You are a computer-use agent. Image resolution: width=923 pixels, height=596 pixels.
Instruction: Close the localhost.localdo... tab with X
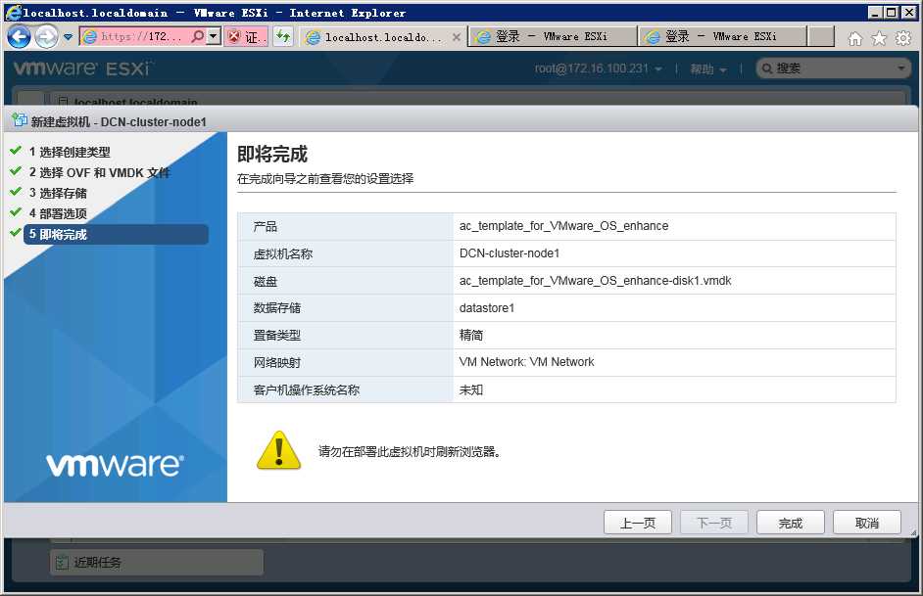click(x=457, y=37)
